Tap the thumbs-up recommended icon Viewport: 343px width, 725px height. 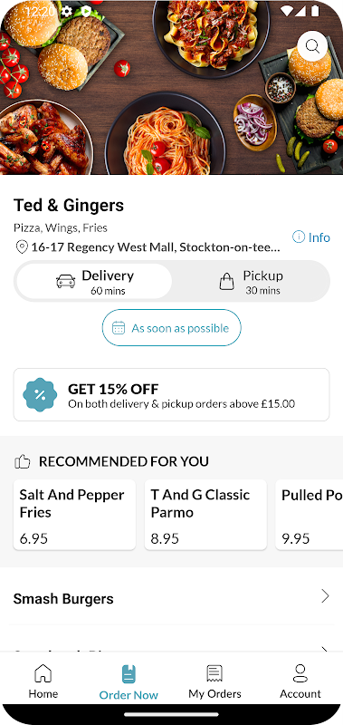click(x=22, y=461)
